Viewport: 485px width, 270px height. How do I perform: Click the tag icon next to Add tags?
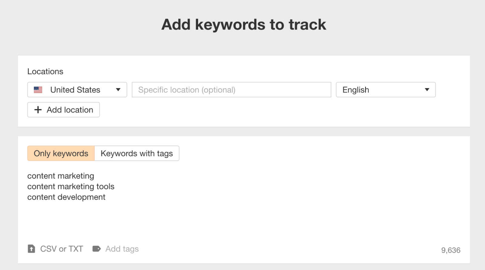coord(96,249)
